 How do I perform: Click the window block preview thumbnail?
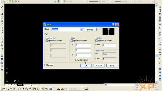pos(109,31)
